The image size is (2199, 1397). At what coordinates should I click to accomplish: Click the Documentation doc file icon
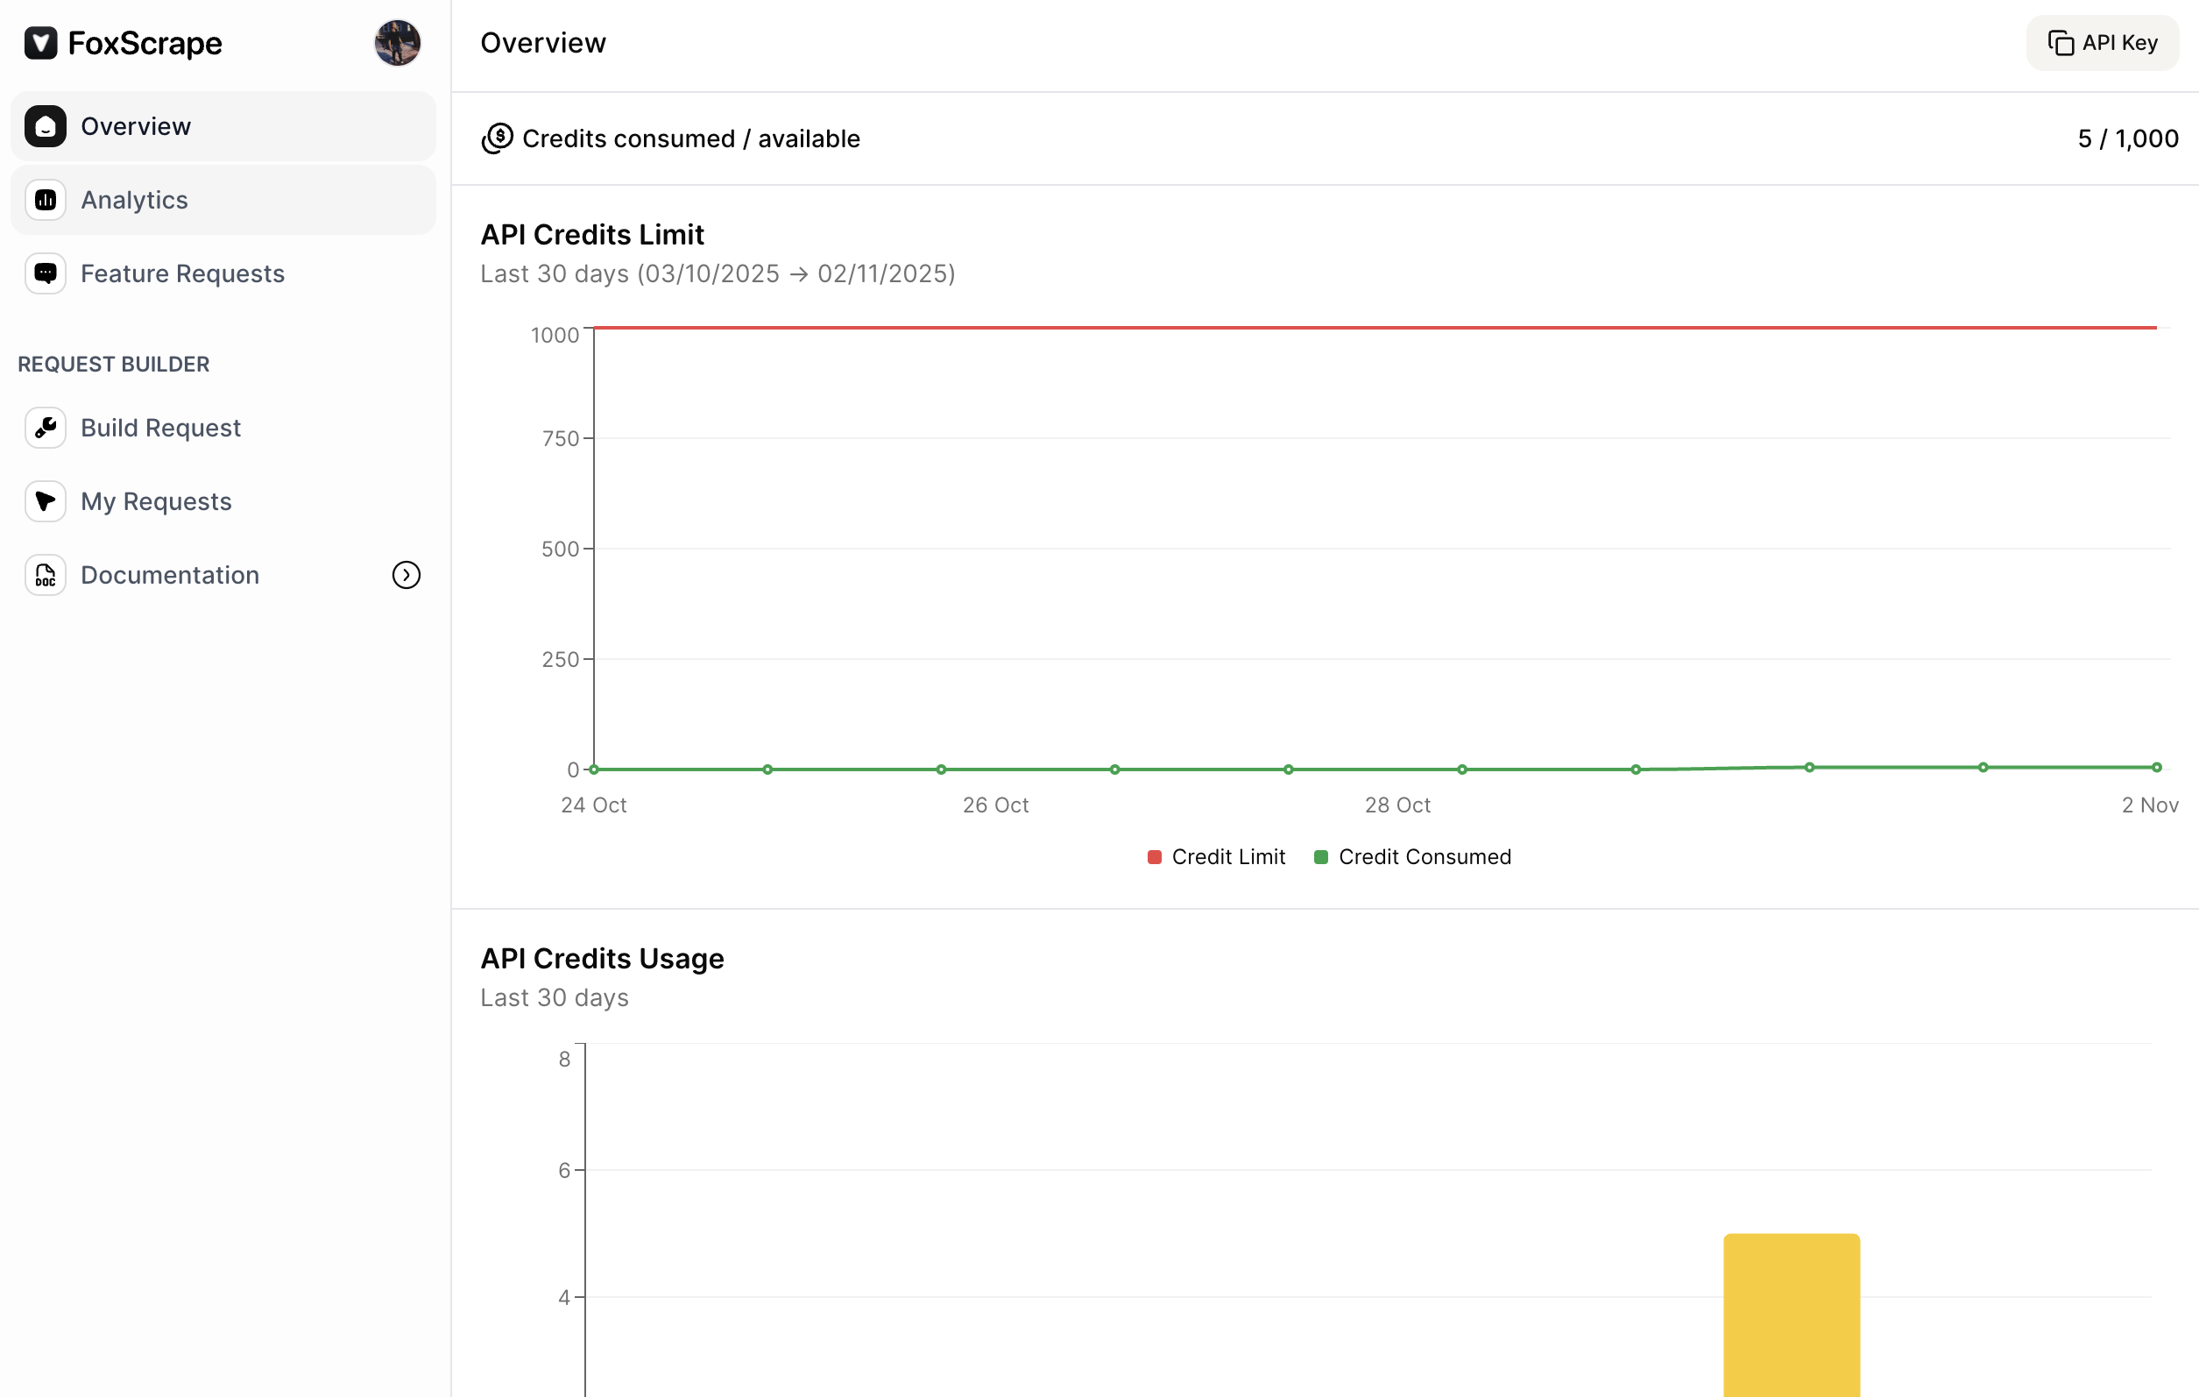46,575
